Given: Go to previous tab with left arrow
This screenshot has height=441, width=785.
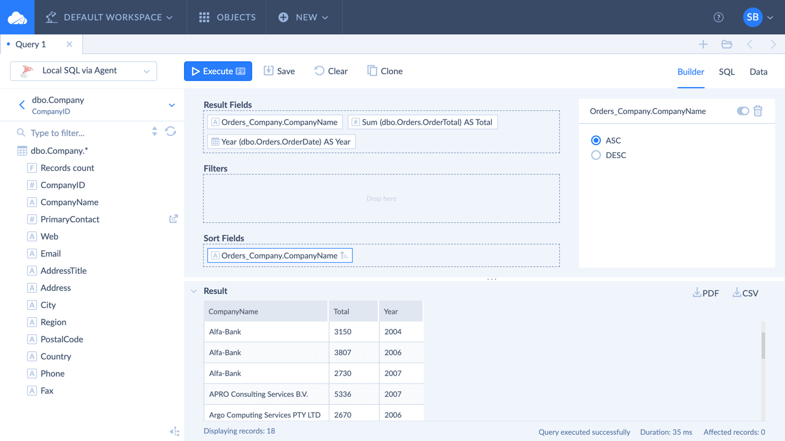Looking at the screenshot, I should pyautogui.click(x=750, y=44).
